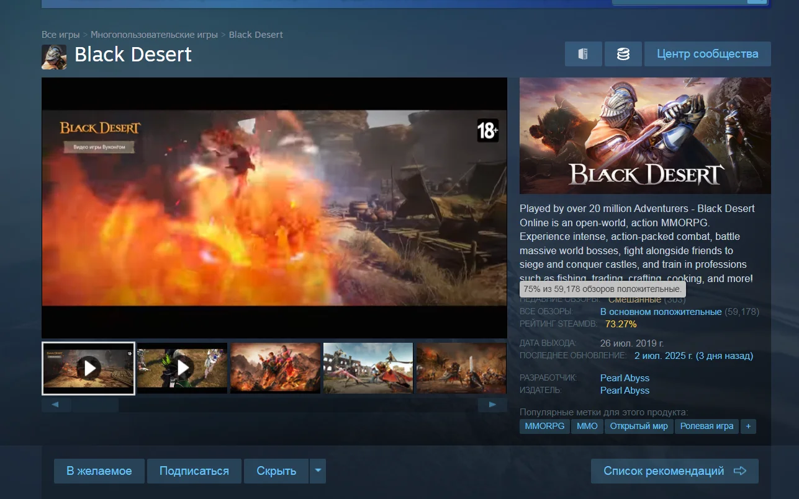Click the Скрыть ignore button
Screen dimensions: 799x499
276,471
